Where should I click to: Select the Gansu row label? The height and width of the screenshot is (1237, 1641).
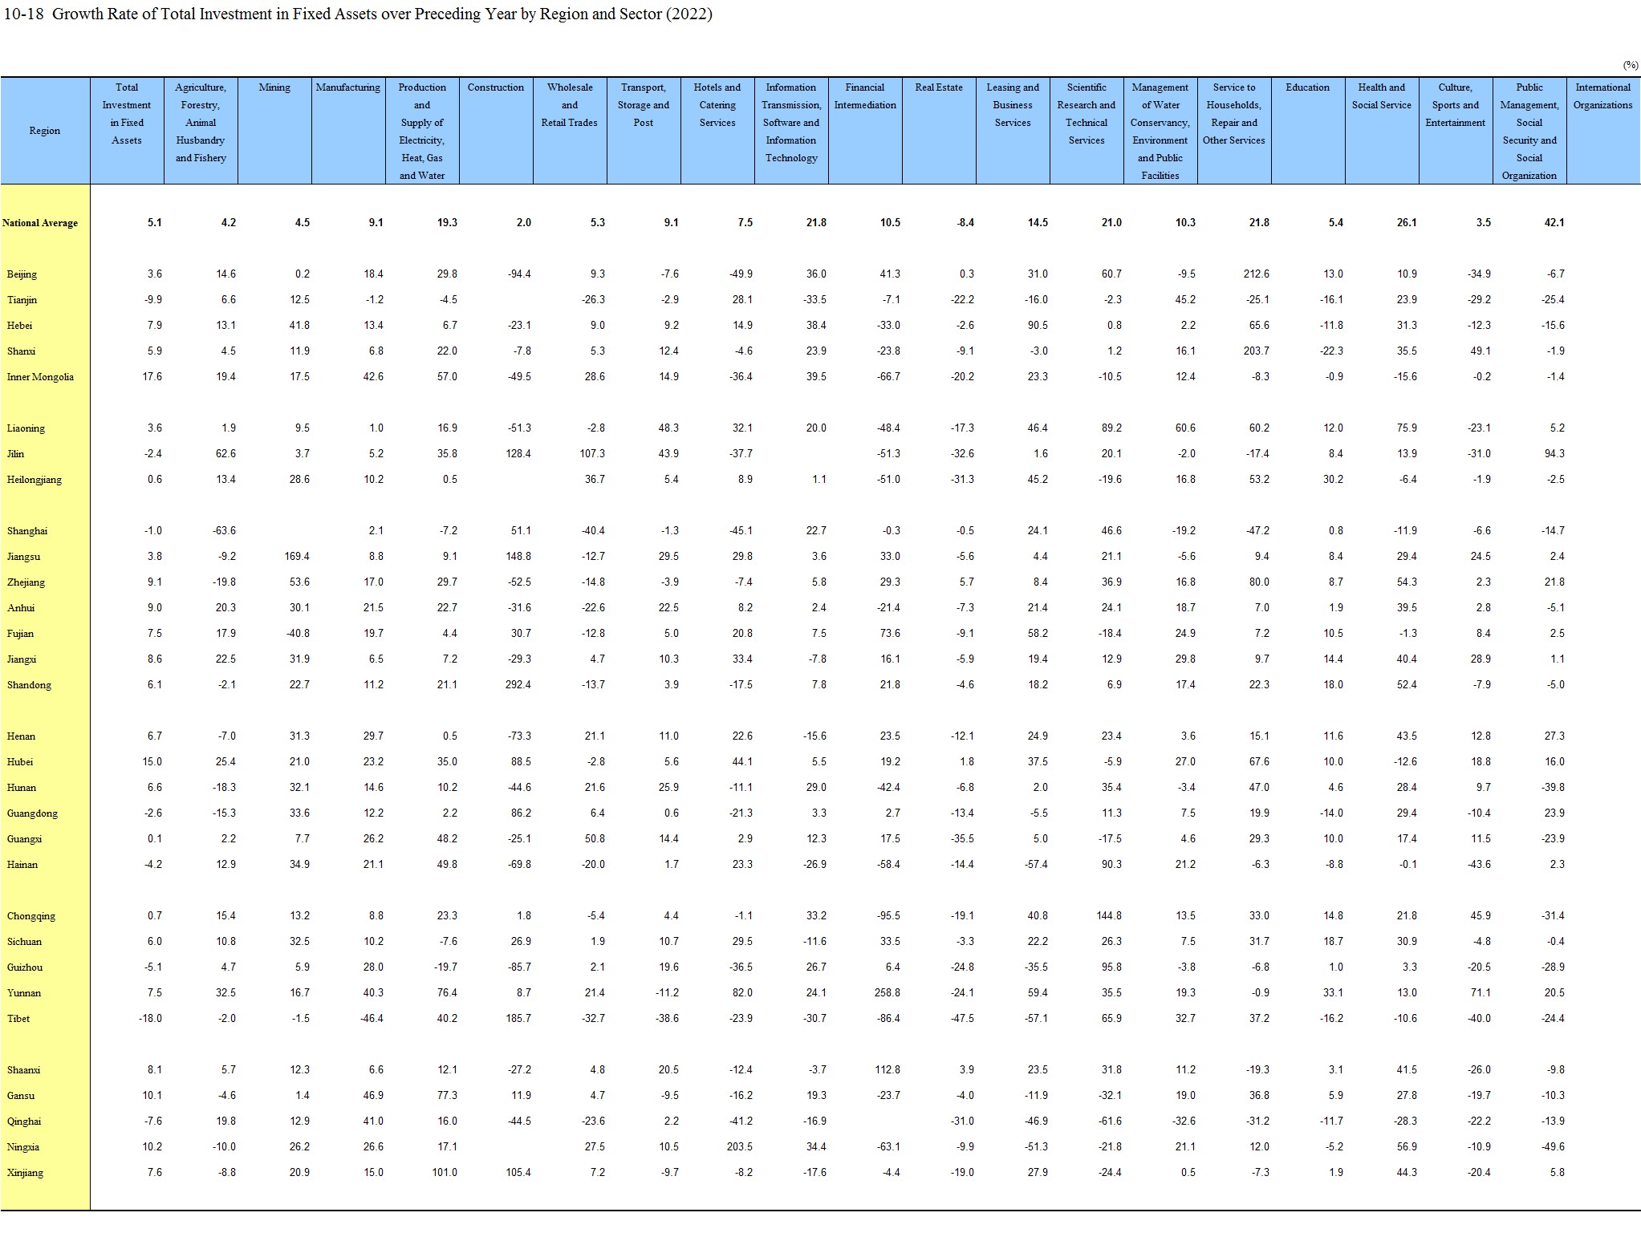(21, 1096)
